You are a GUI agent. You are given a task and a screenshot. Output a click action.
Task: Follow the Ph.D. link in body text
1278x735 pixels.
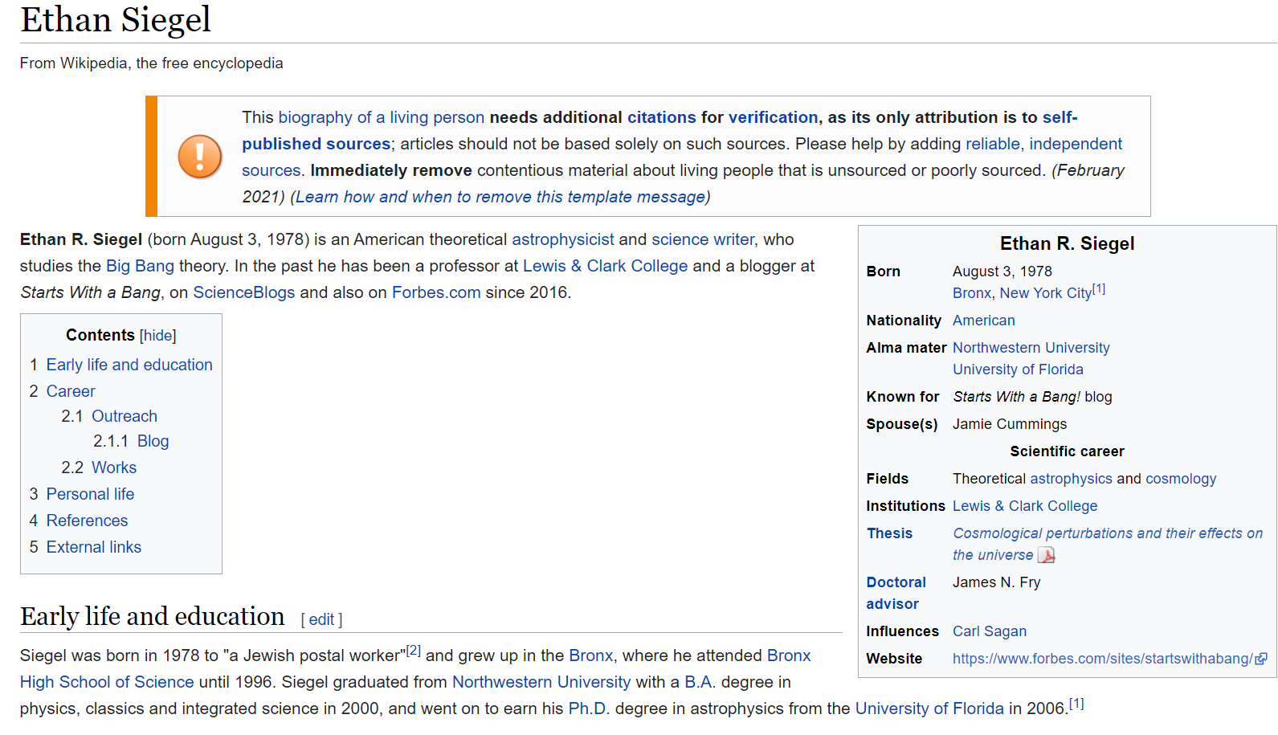point(590,708)
